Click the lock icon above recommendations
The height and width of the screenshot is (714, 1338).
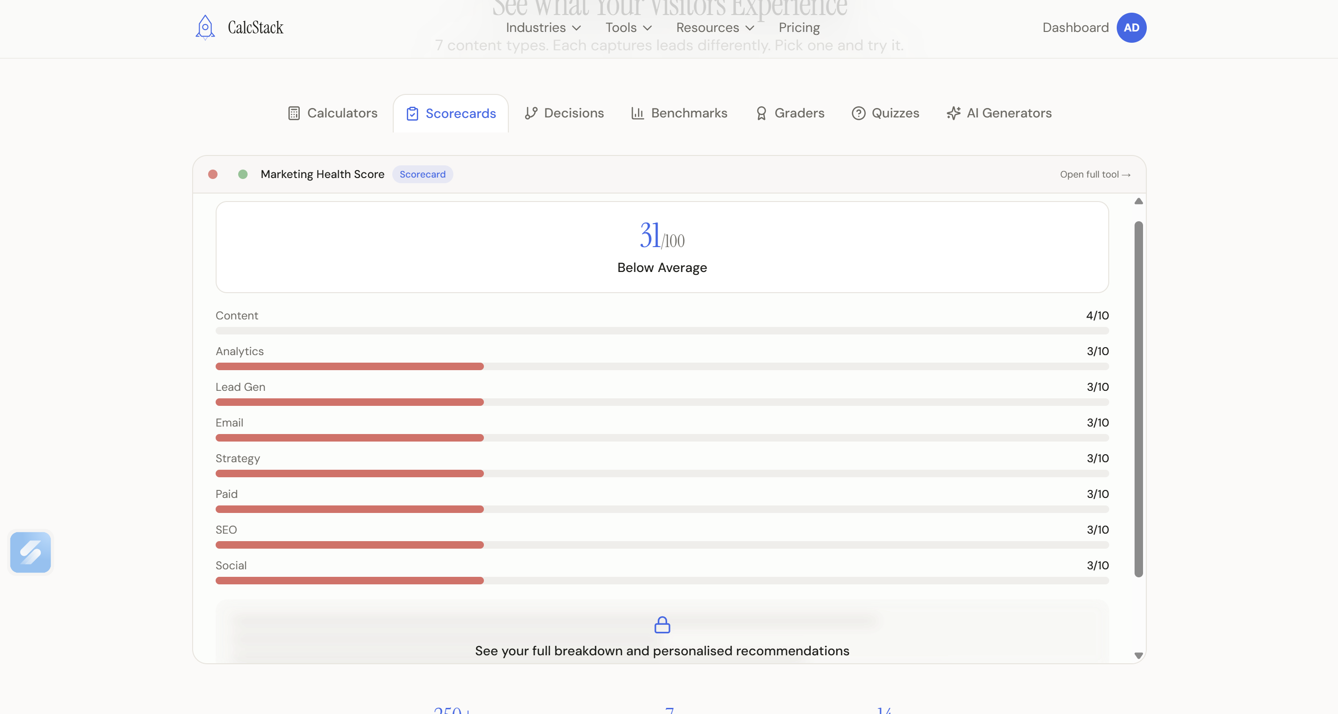[662, 625]
